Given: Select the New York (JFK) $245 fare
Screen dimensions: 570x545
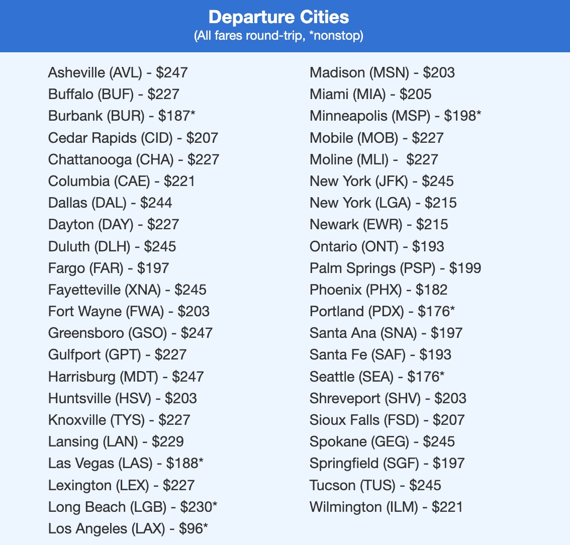Looking at the screenshot, I should pos(382,181).
